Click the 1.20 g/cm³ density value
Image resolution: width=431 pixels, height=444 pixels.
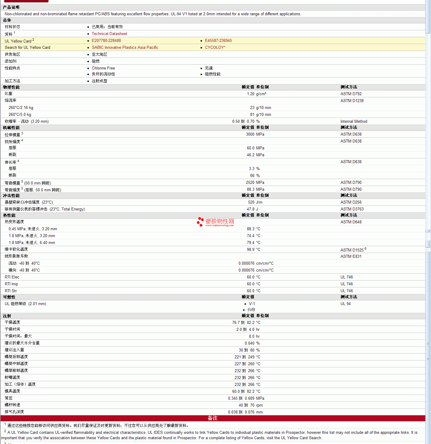click(257, 94)
